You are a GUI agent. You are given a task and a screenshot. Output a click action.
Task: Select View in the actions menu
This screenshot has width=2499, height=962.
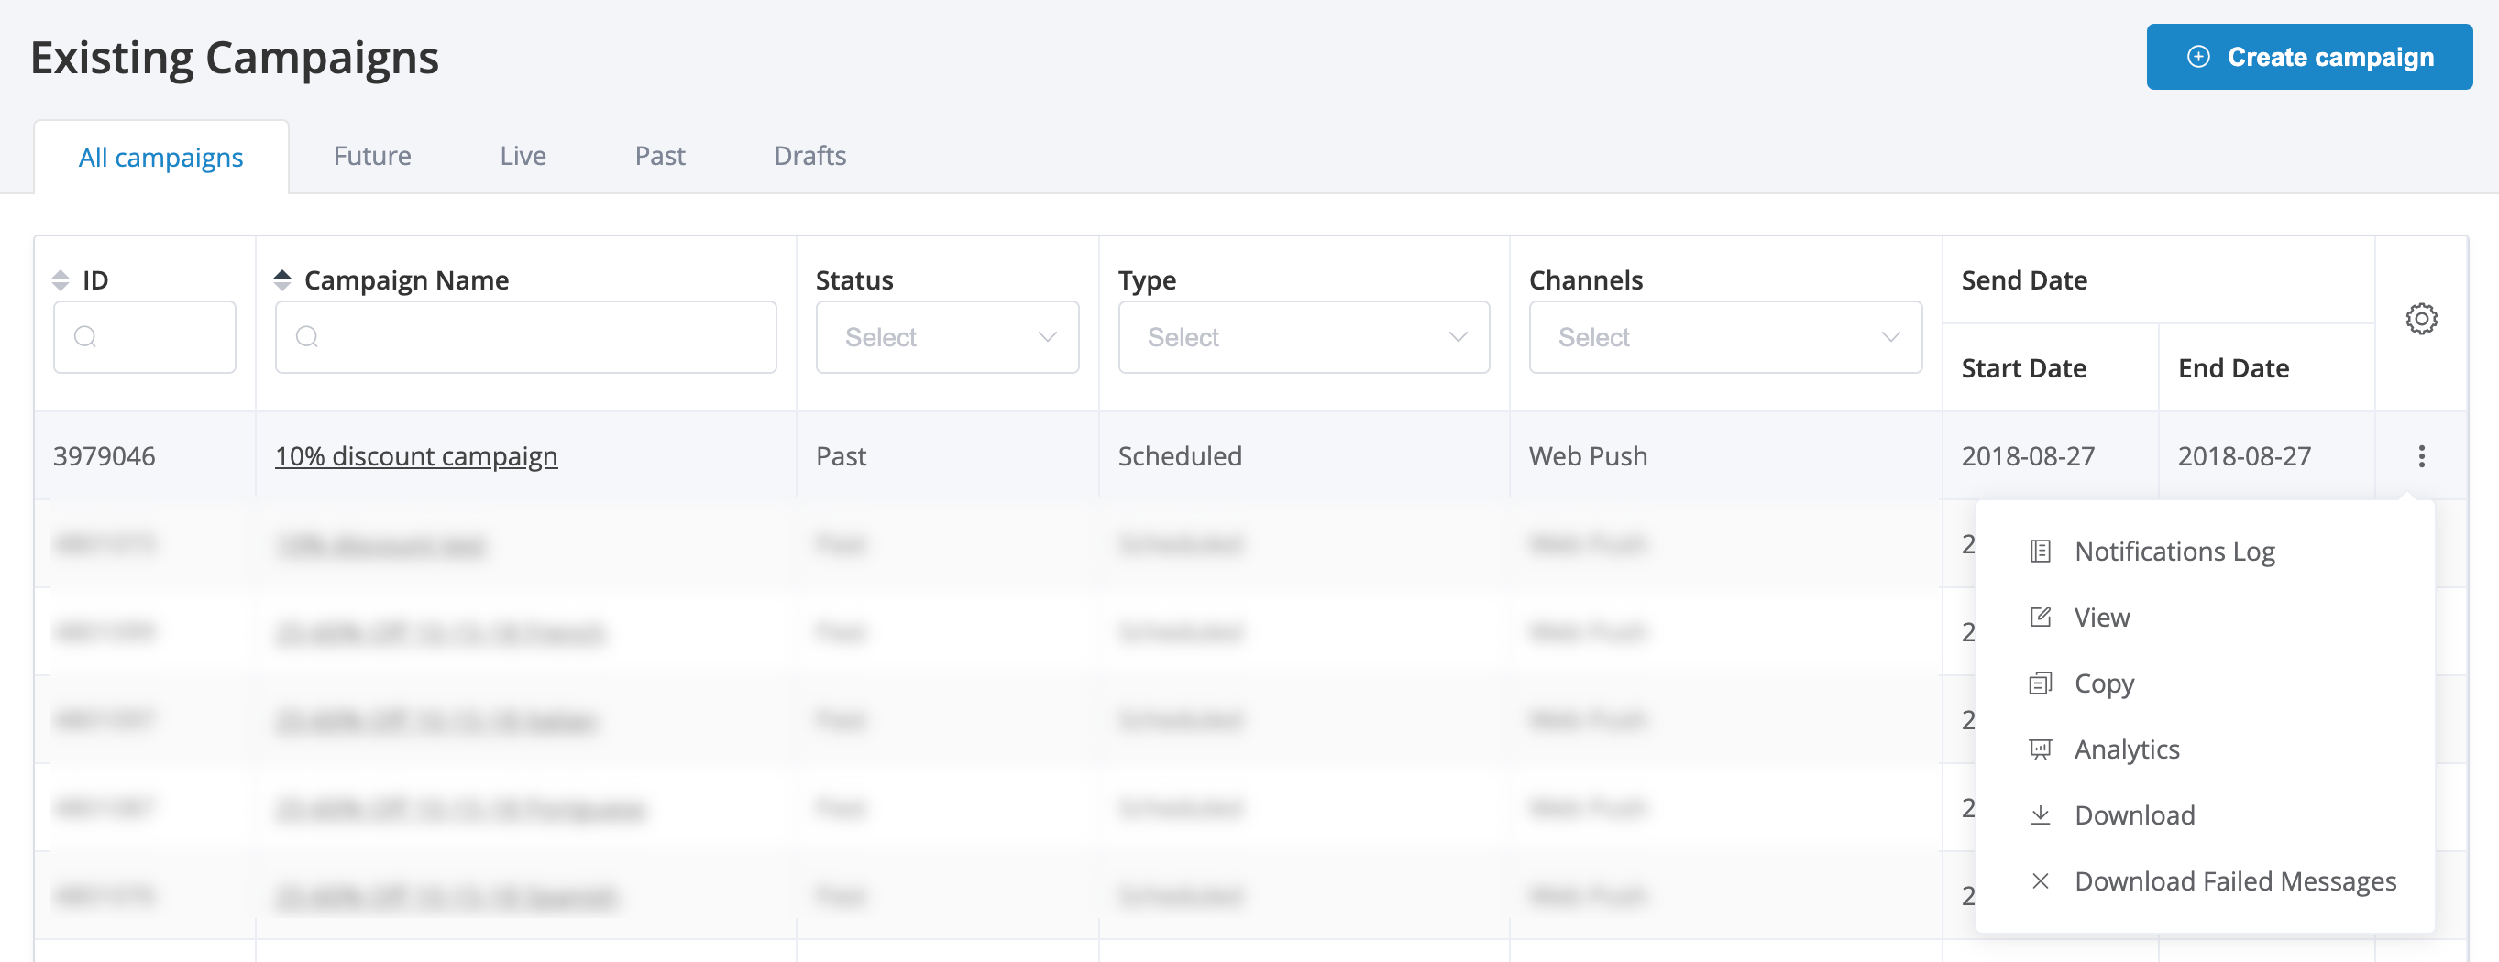tap(2205, 617)
